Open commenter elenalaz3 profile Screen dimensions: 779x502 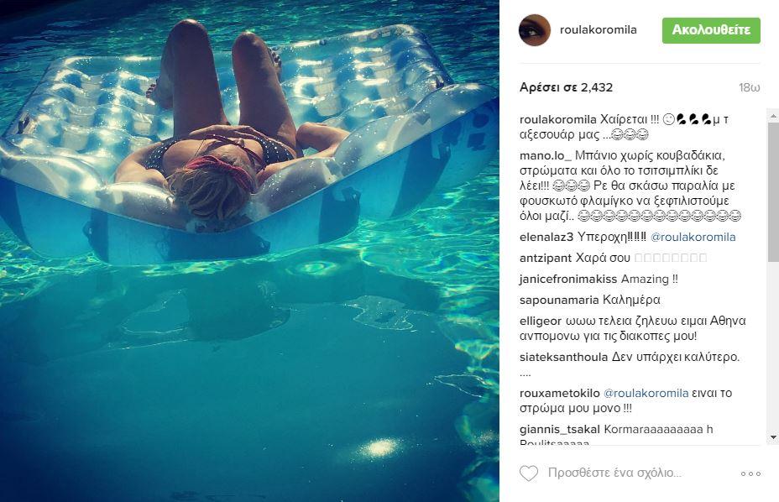pyautogui.click(x=546, y=237)
